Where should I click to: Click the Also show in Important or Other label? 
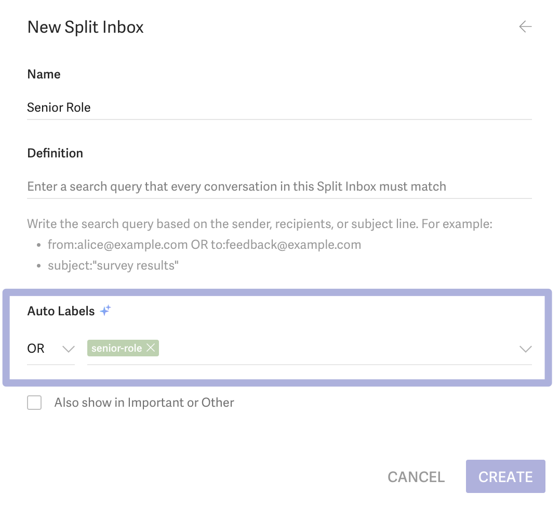pyautogui.click(x=144, y=403)
